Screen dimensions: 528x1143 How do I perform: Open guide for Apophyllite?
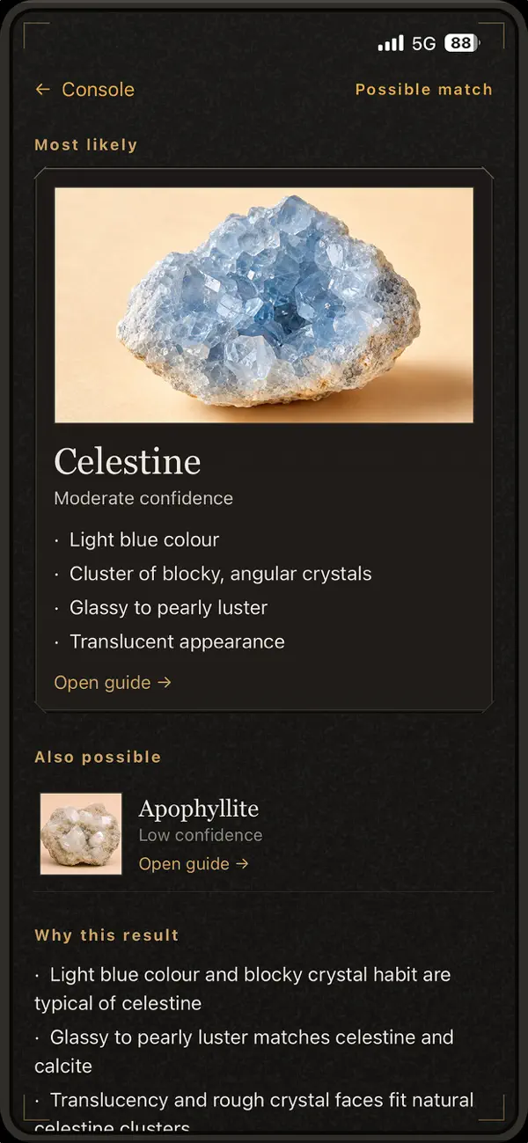point(194,864)
